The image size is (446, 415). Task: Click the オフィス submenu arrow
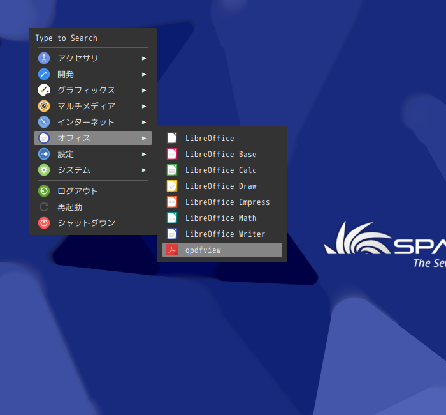pyautogui.click(x=144, y=139)
